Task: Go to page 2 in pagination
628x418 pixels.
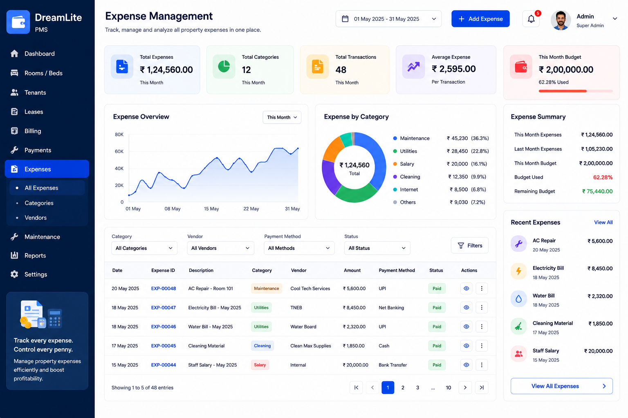Action: pos(403,388)
